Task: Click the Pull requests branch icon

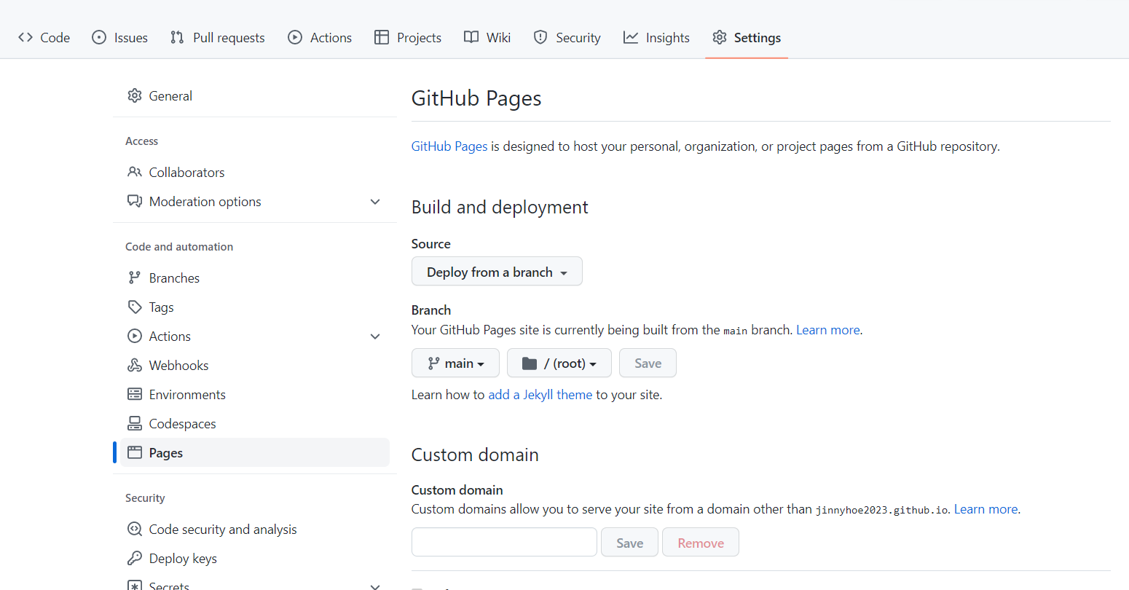Action: 177,37
